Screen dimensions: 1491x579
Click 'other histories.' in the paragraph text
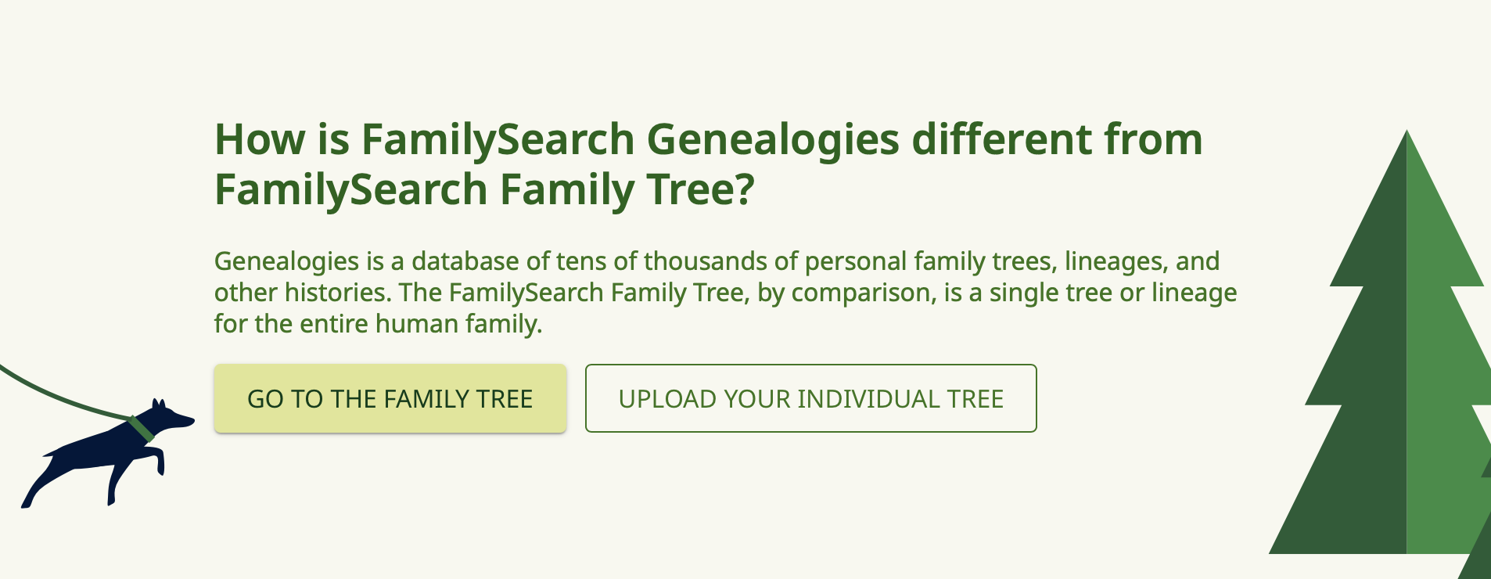coord(303,293)
